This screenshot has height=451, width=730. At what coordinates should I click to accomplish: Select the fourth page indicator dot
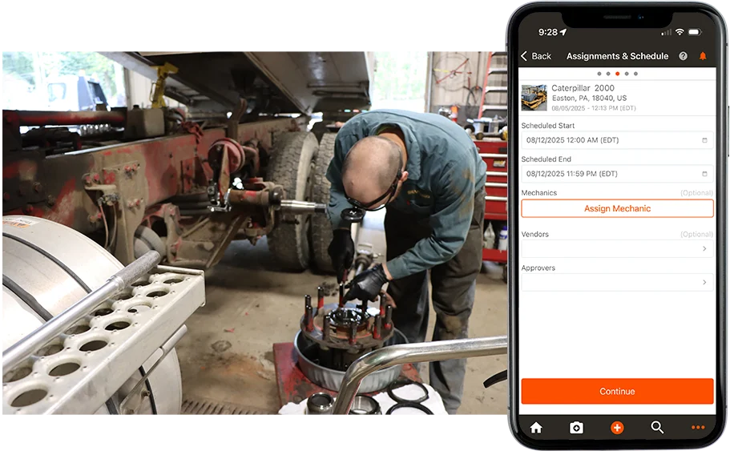627,74
